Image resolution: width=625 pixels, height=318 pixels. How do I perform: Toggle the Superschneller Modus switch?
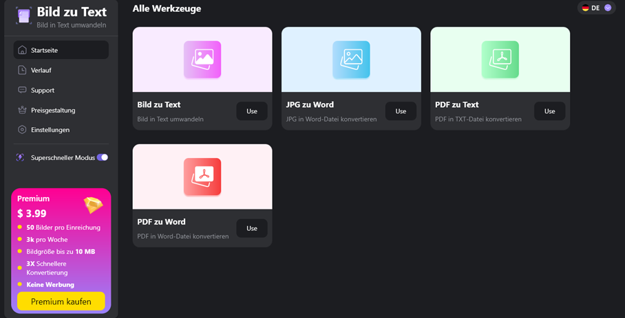pyautogui.click(x=102, y=157)
